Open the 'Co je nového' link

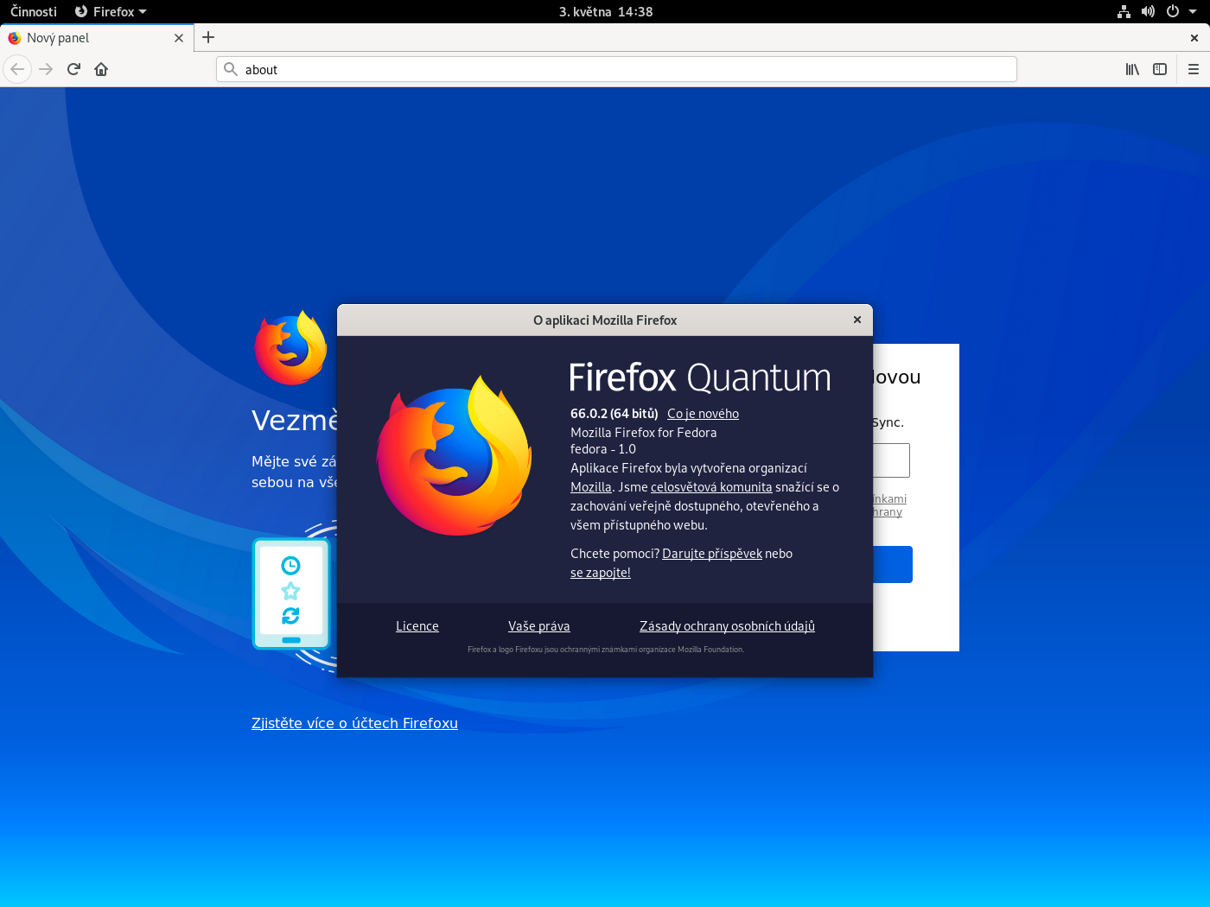(x=703, y=414)
